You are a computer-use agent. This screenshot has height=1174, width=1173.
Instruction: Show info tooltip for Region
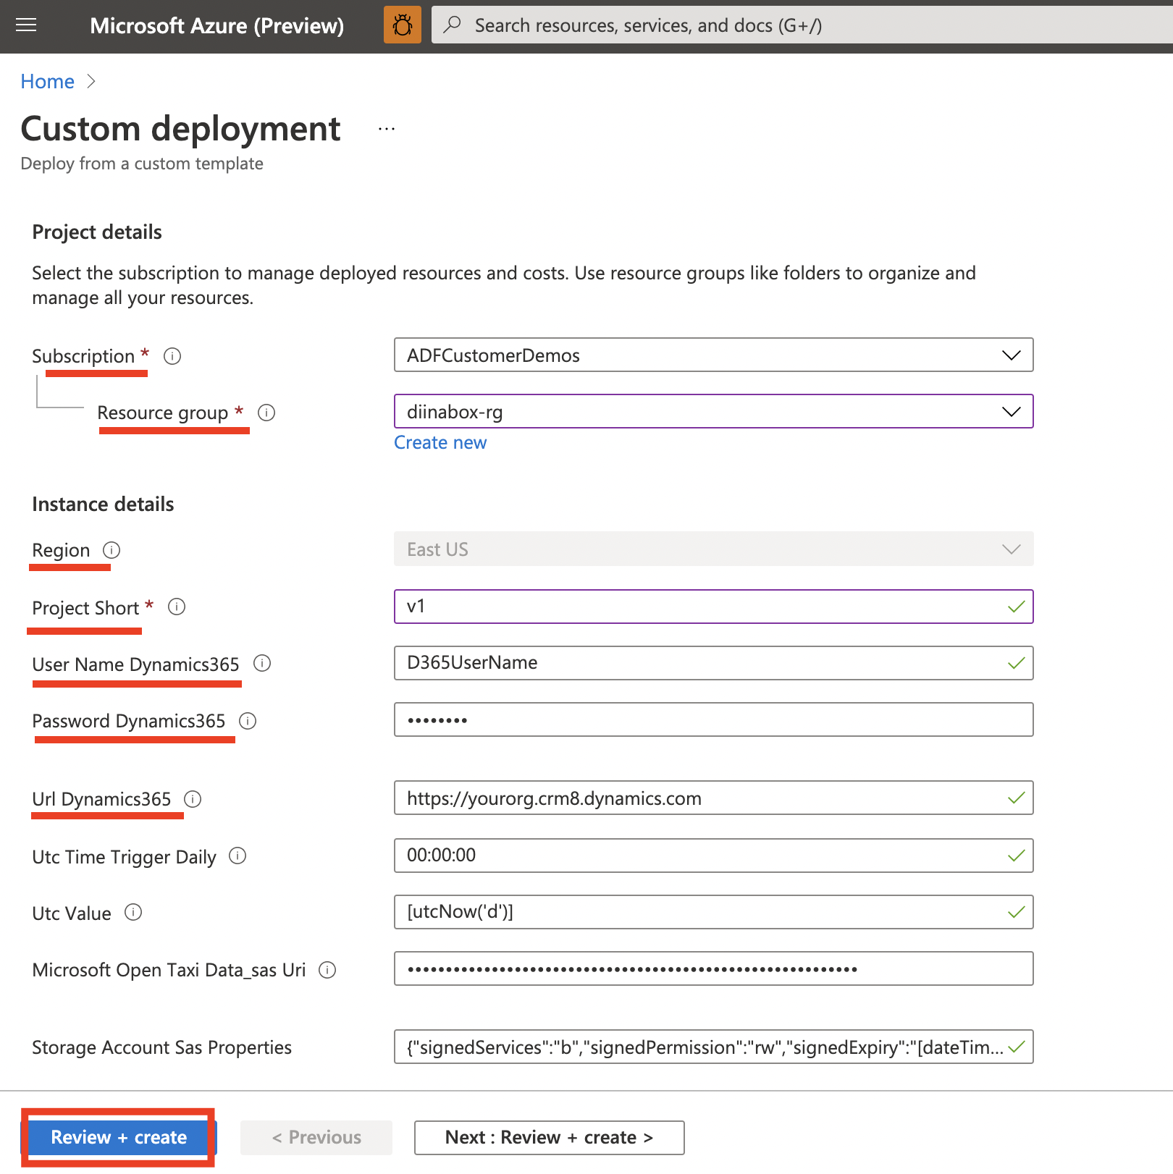[x=112, y=550]
